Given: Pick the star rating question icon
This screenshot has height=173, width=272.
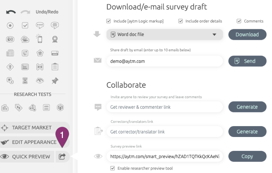Looking at the screenshot, I should 40,53.
